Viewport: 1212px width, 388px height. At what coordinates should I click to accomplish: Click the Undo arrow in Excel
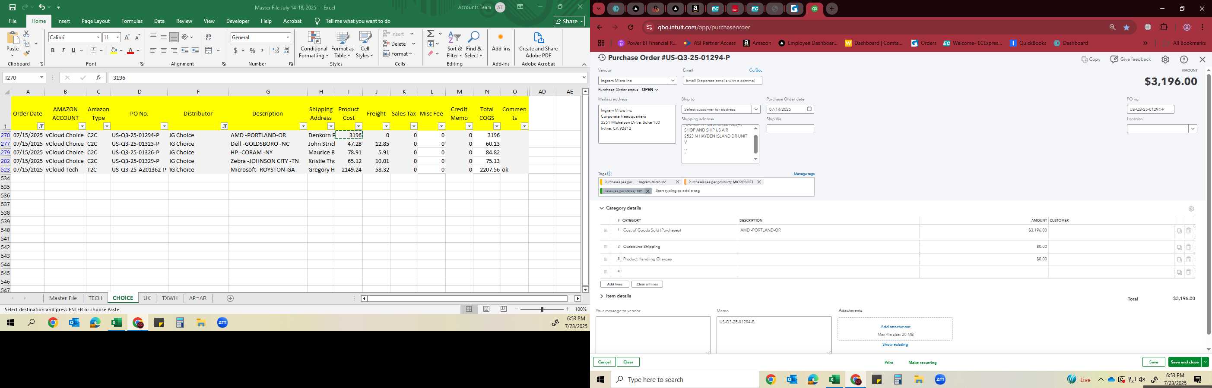pos(42,7)
